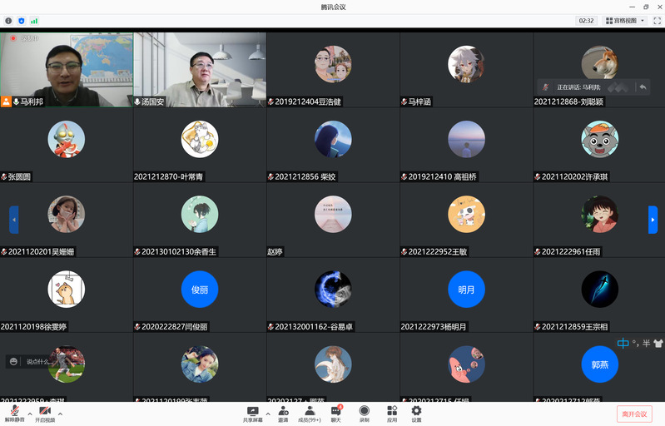
Task: Click the 说点什么 message input box
Action: [38, 361]
